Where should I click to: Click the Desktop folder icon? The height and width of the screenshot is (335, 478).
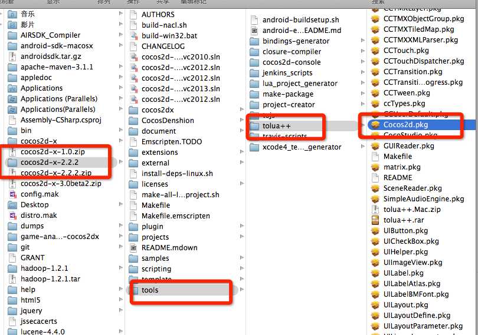12,205
